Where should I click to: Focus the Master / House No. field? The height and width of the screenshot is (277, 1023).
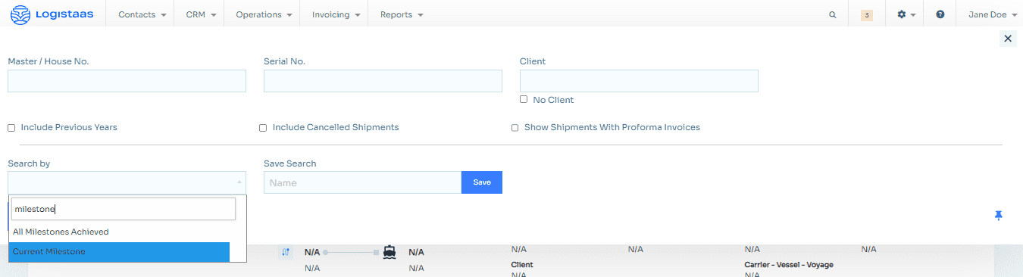(127, 81)
